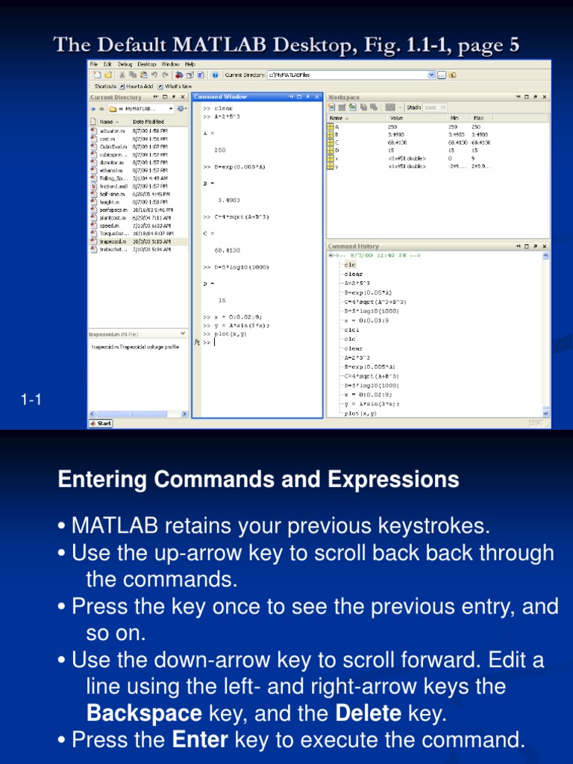Click the Undo toolbar icon
The width and height of the screenshot is (573, 764).
tap(154, 75)
